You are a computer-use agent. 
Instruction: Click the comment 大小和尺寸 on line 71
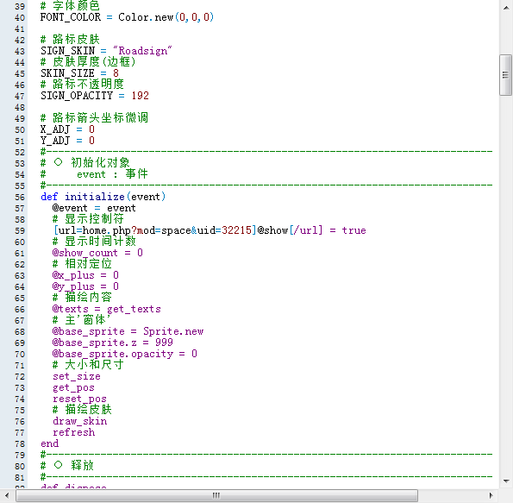94,365
